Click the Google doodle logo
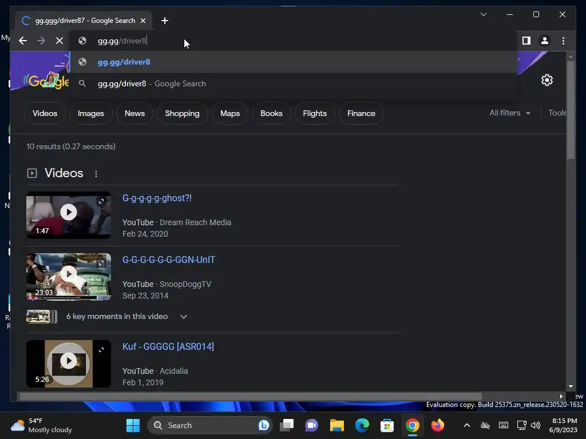The width and height of the screenshot is (586, 439). pos(47,80)
